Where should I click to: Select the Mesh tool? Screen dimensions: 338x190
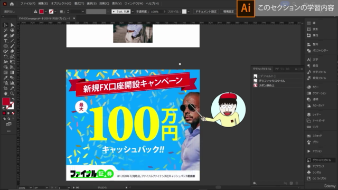click(x=6, y=72)
